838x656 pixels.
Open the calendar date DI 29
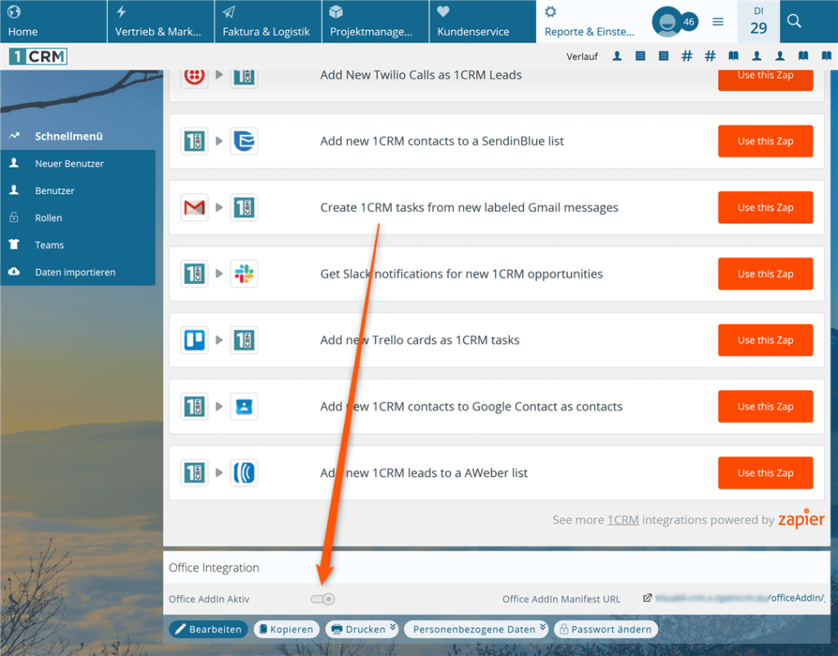pos(759,21)
